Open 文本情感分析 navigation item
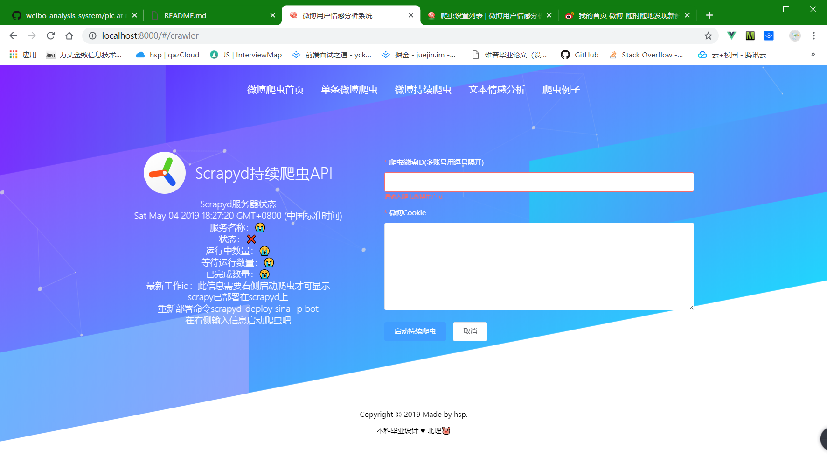This screenshot has width=827, height=457. (x=497, y=90)
